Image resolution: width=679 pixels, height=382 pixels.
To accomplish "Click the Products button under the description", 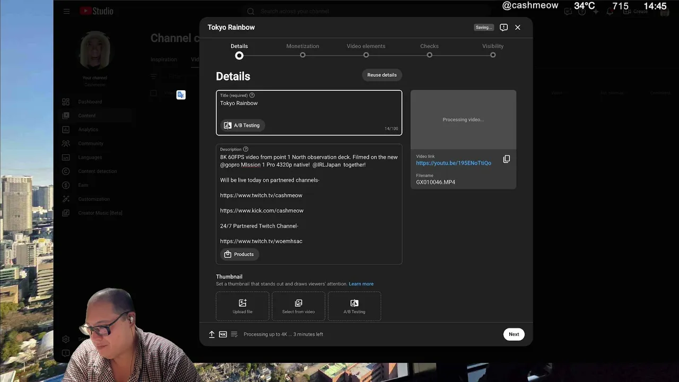I will (x=239, y=254).
